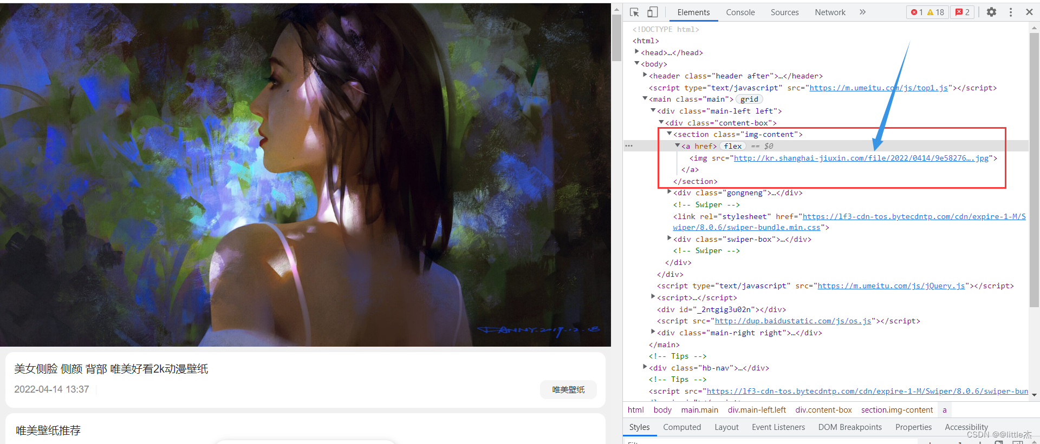Collapse the div main-left left node

[653, 110]
